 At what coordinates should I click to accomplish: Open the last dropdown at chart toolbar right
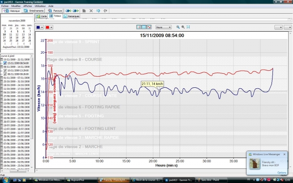(288, 27)
